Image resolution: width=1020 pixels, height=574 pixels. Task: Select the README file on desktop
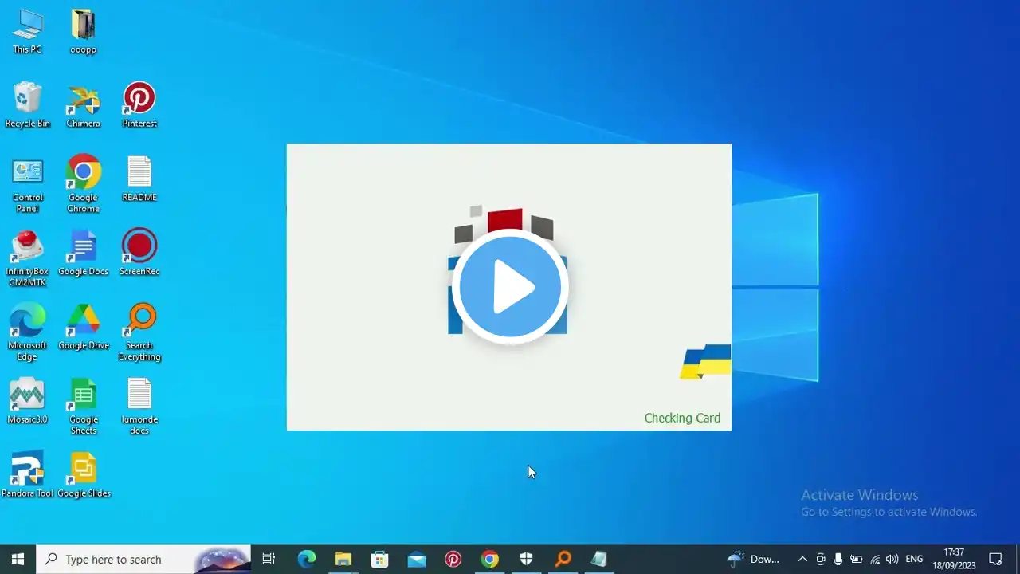[x=139, y=179]
